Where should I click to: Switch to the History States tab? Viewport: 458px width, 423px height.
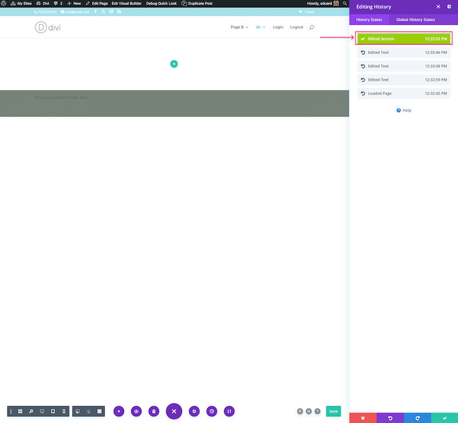(369, 19)
